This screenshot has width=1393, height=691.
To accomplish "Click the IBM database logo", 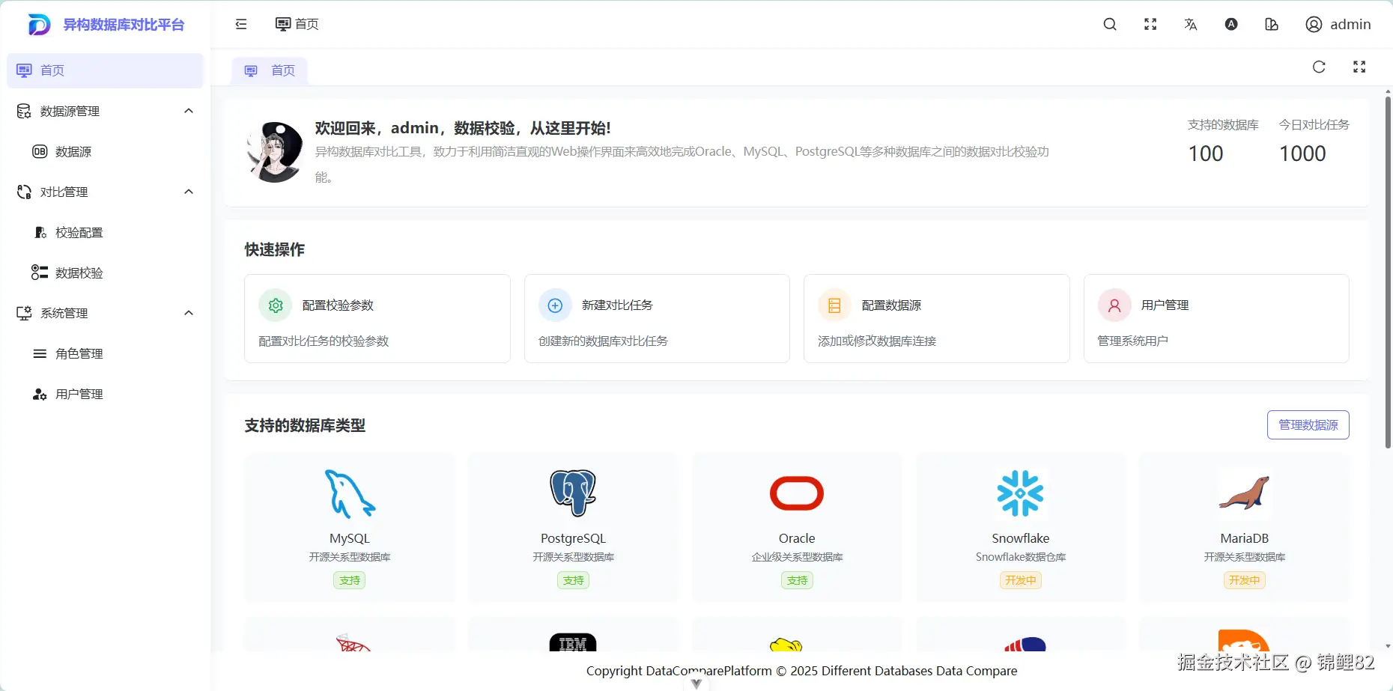I will coord(573,643).
